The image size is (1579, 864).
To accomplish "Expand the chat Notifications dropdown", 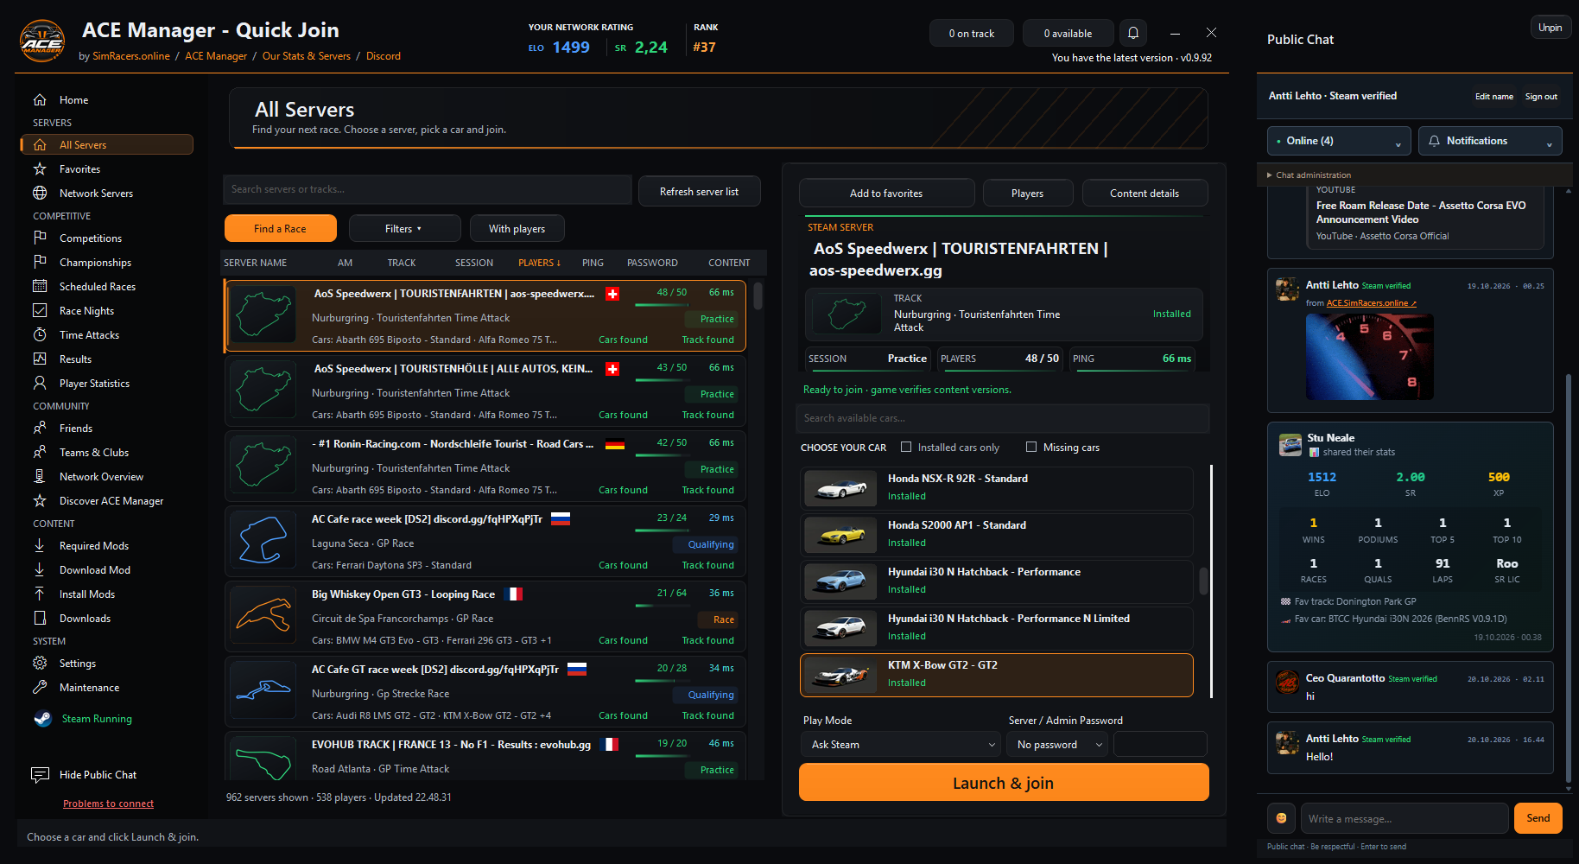I will point(1490,141).
